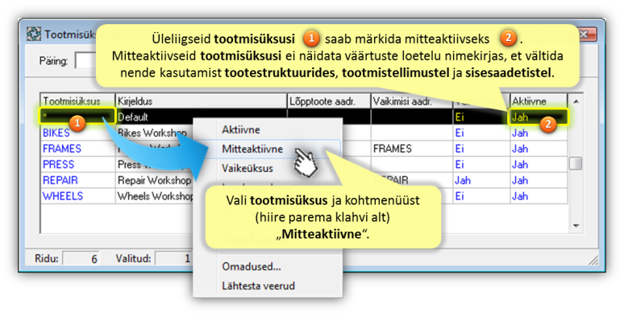Pick Vaikeüksus from the context menu
Screen dimensions: 624x316
(x=248, y=168)
